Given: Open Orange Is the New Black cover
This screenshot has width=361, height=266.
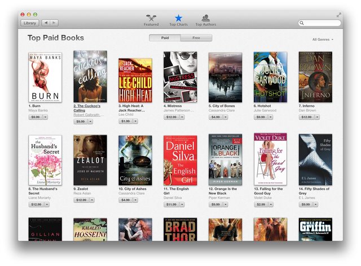Looking at the screenshot, I should point(225,159).
